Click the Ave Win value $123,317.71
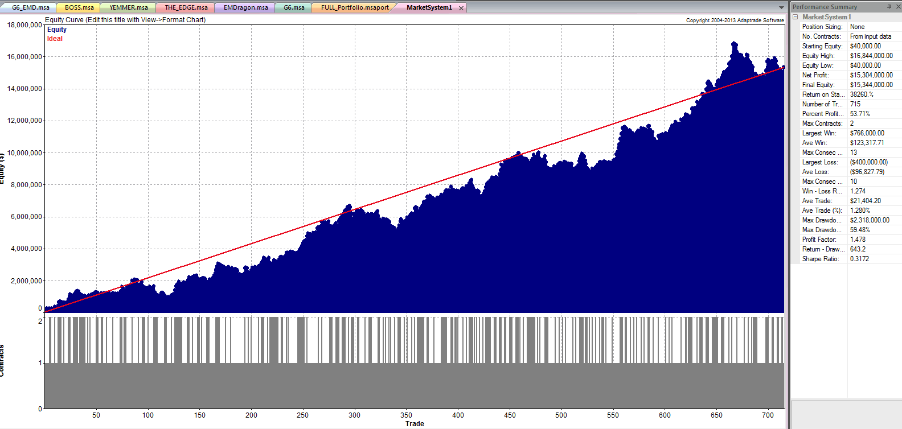This screenshot has height=429, width=902. (x=867, y=143)
